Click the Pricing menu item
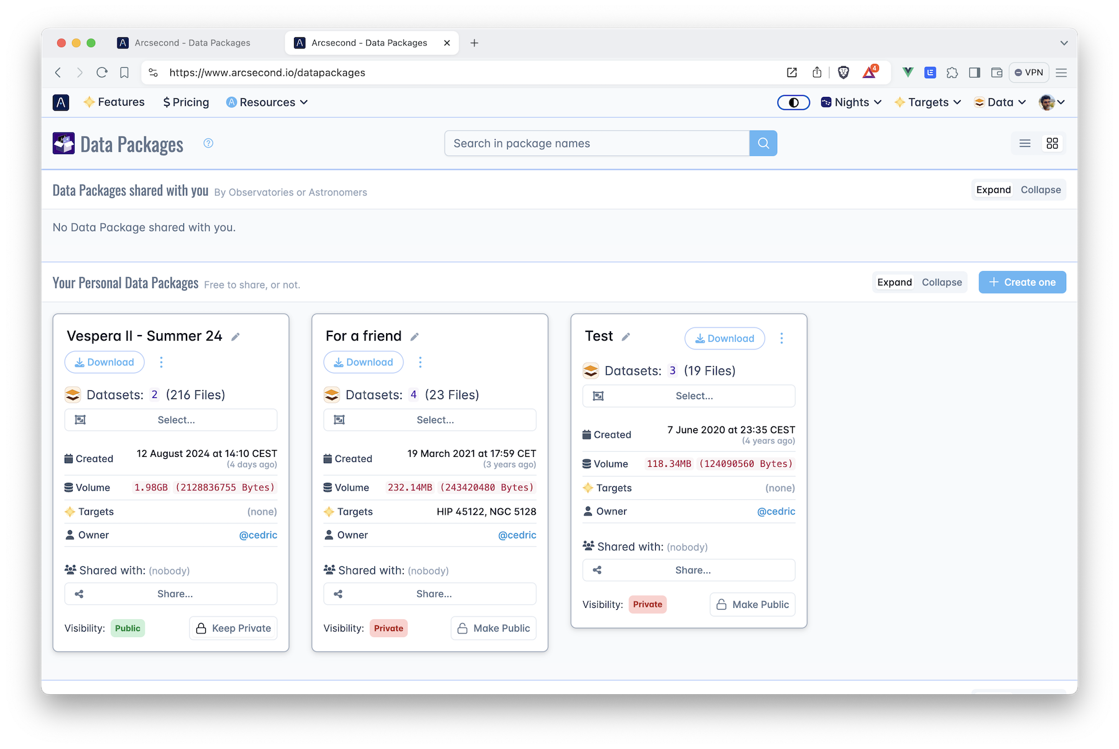 click(185, 102)
